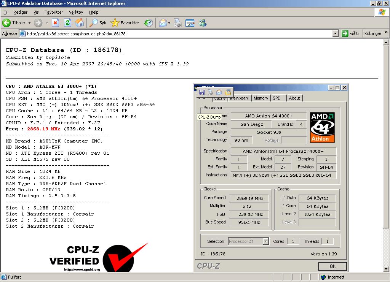
Task: Open the Favoritter star toolbar button
Action: tap(125, 23)
